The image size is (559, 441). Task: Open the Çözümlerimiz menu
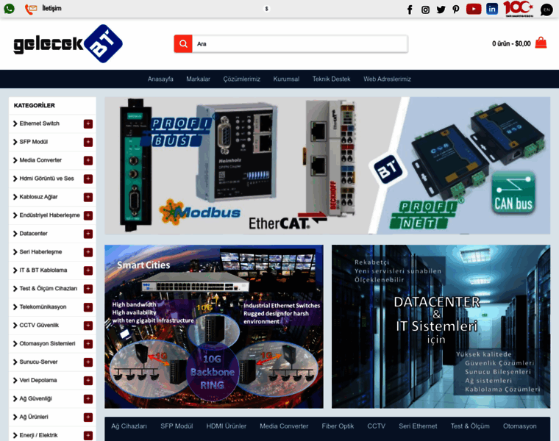pos(242,79)
